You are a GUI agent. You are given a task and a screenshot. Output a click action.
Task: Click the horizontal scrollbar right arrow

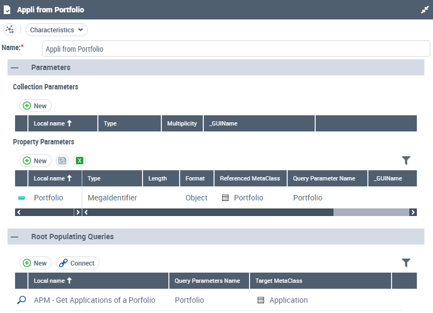pos(413,212)
